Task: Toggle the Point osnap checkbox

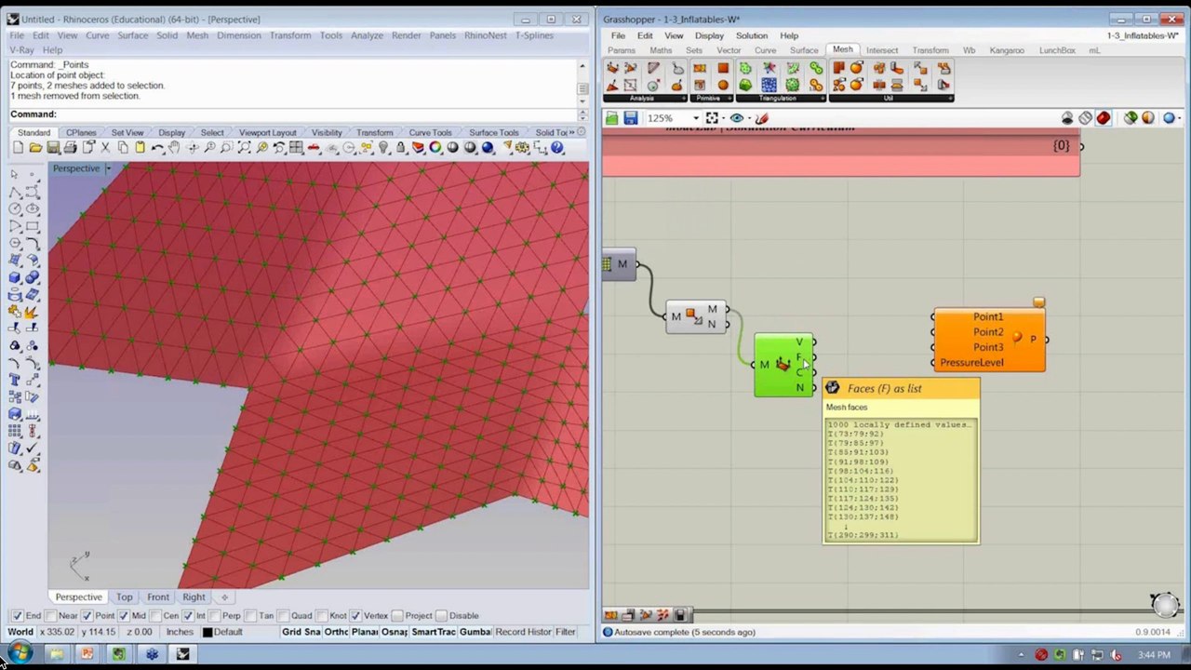Action: (x=87, y=616)
